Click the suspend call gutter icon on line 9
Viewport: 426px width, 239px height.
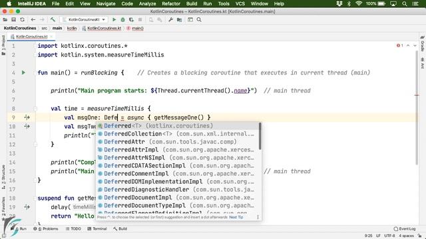(x=27, y=118)
